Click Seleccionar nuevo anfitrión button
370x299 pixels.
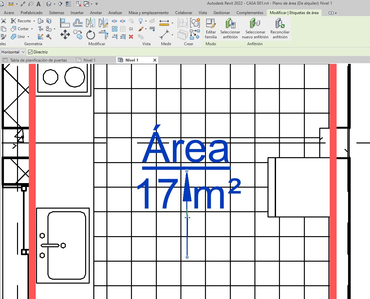coord(255,29)
